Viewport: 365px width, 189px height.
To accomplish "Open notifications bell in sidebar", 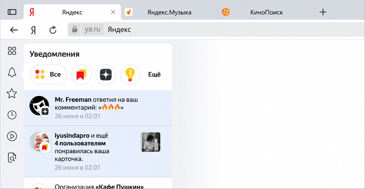I will click(x=12, y=73).
